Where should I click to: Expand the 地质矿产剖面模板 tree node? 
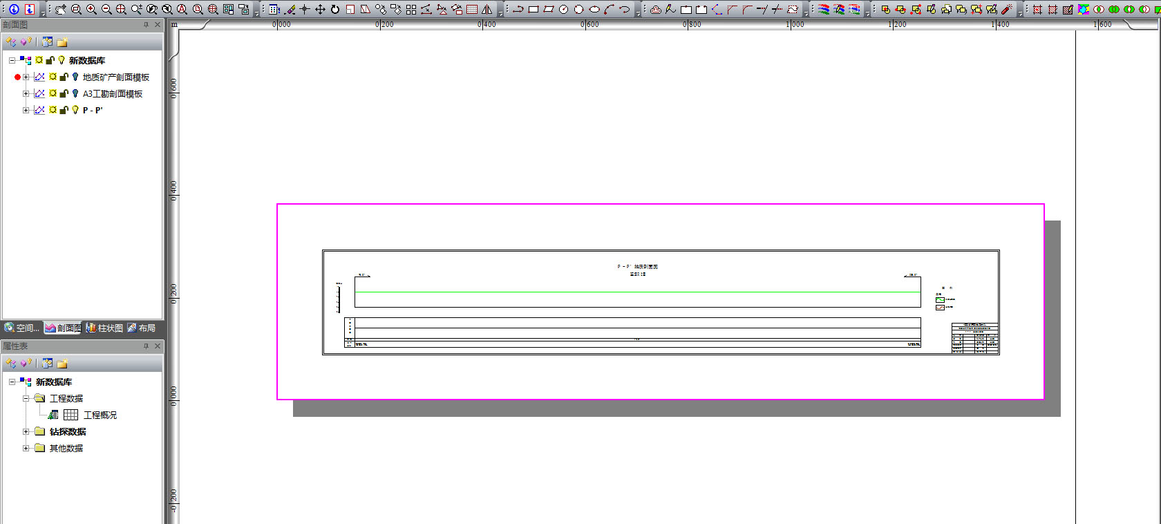[26, 77]
